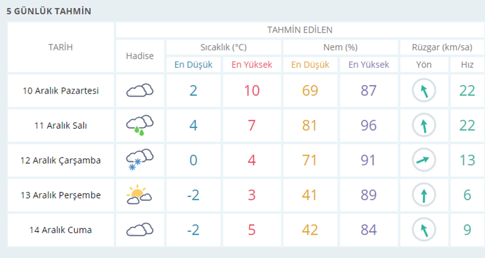This screenshot has width=485, height=258.
Task: Click the Yön column header
Action: tap(424, 65)
